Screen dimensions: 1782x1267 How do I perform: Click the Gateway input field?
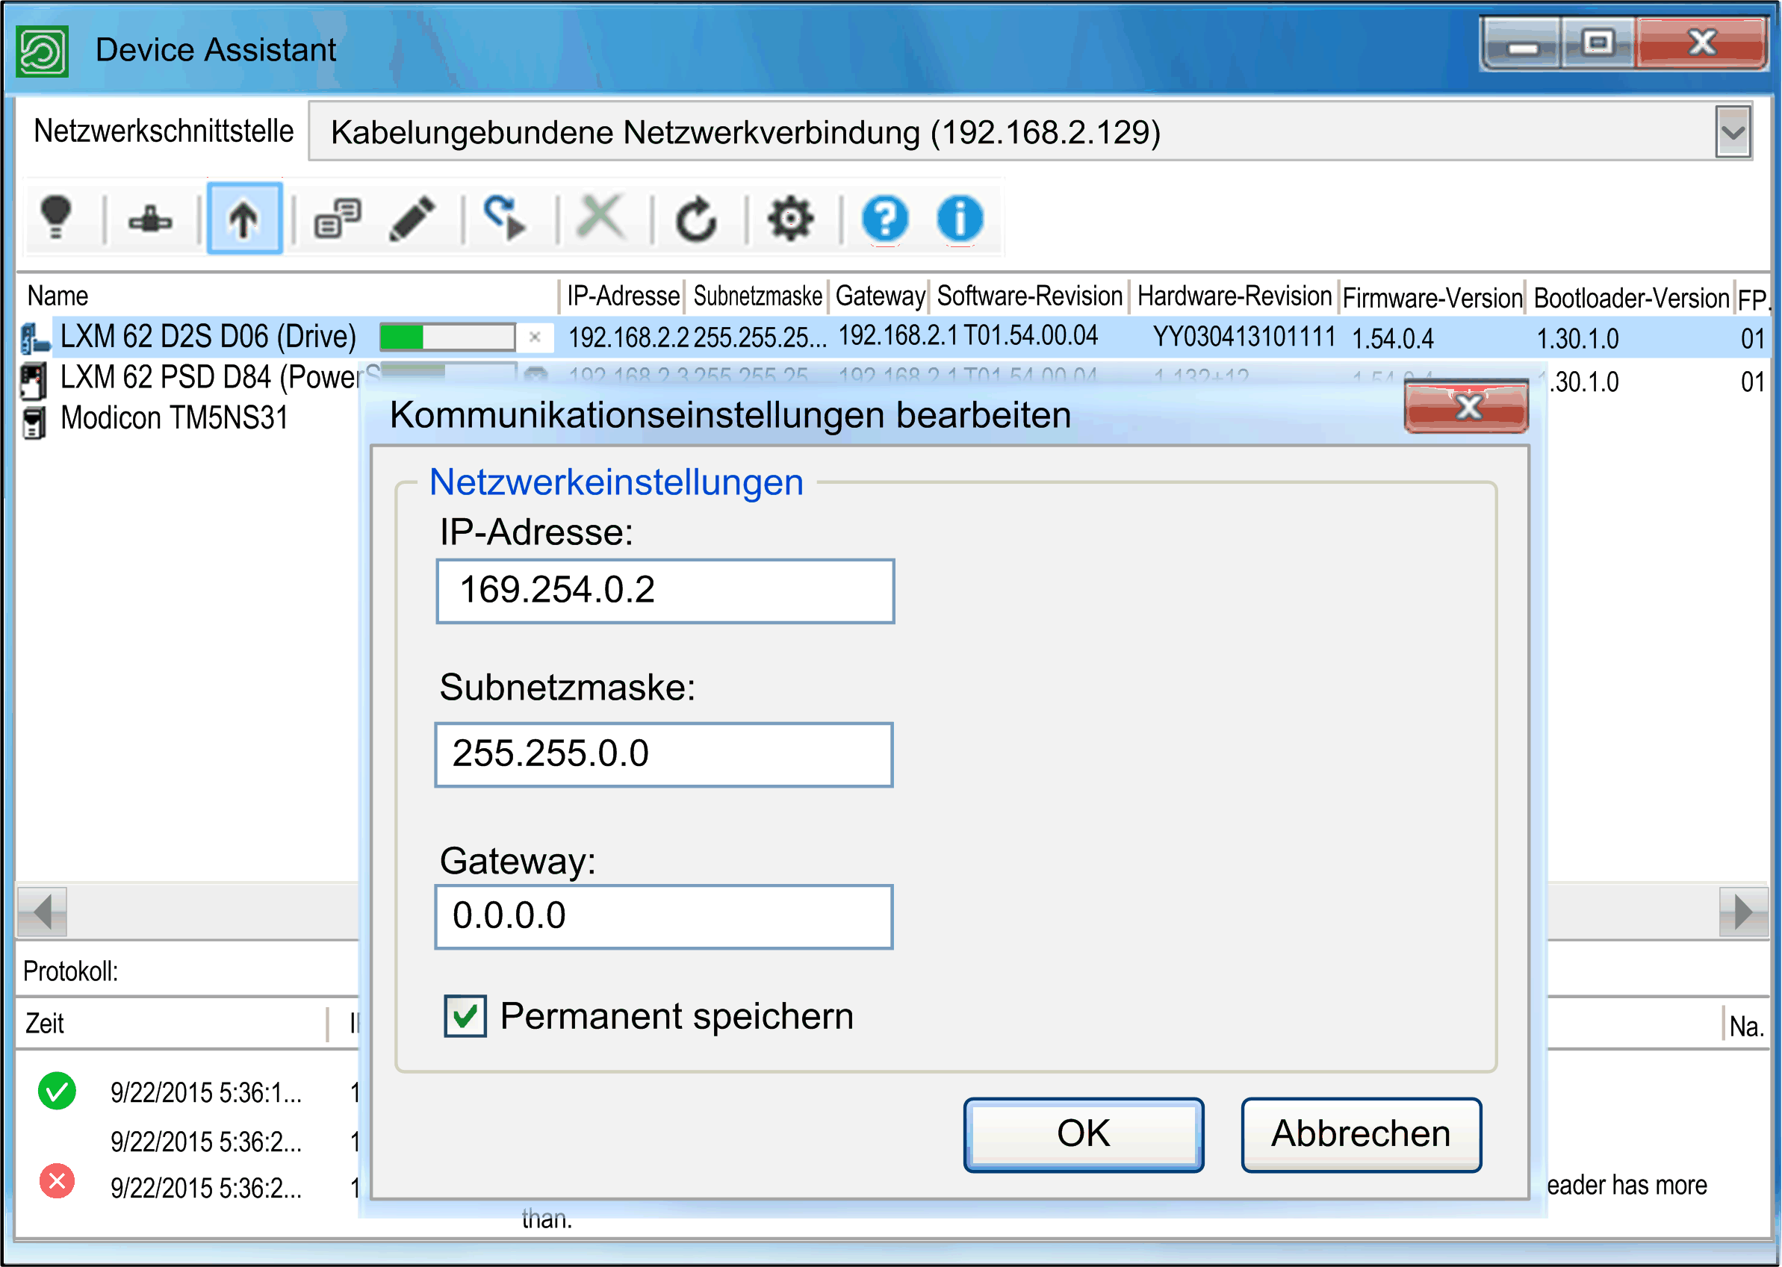[664, 917]
